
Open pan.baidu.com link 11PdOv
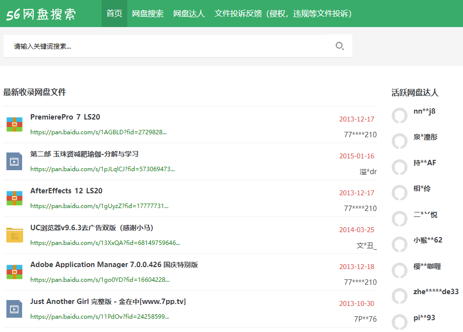click(100, 317)
